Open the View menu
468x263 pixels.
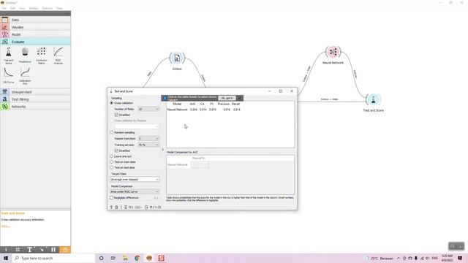pyautogui.click(x=22, y=8)
